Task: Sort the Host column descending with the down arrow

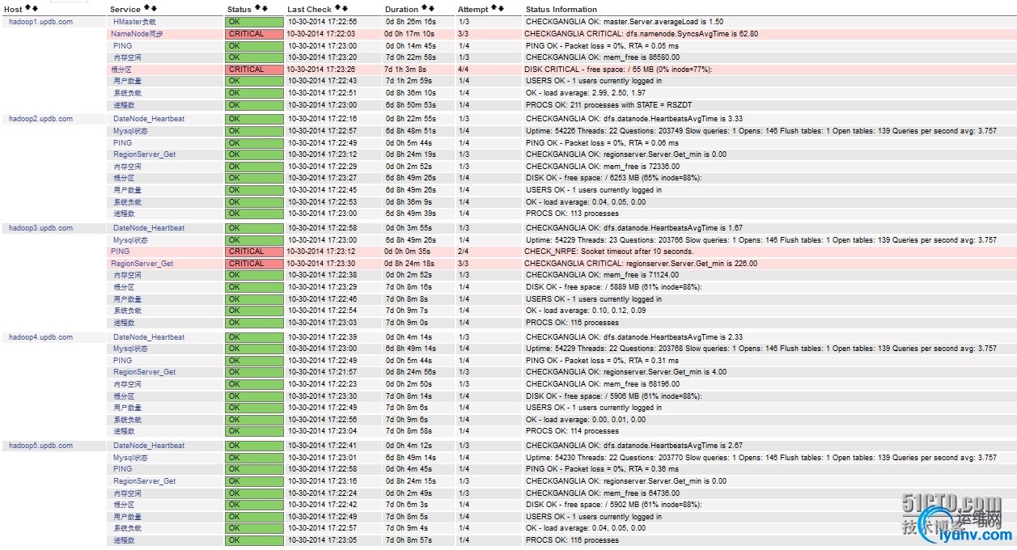Action: click(36, 8)
